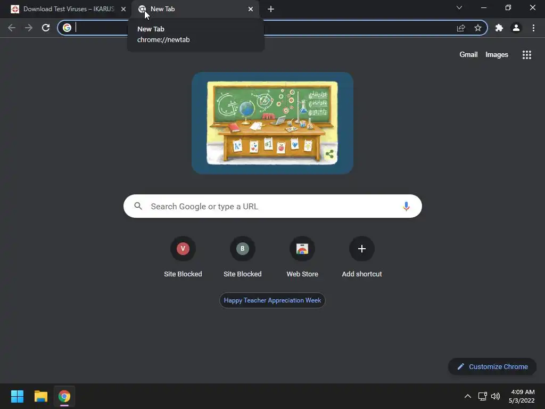Focus the Search Google or type a URL box
545x409 pixels.
point(272,206)
